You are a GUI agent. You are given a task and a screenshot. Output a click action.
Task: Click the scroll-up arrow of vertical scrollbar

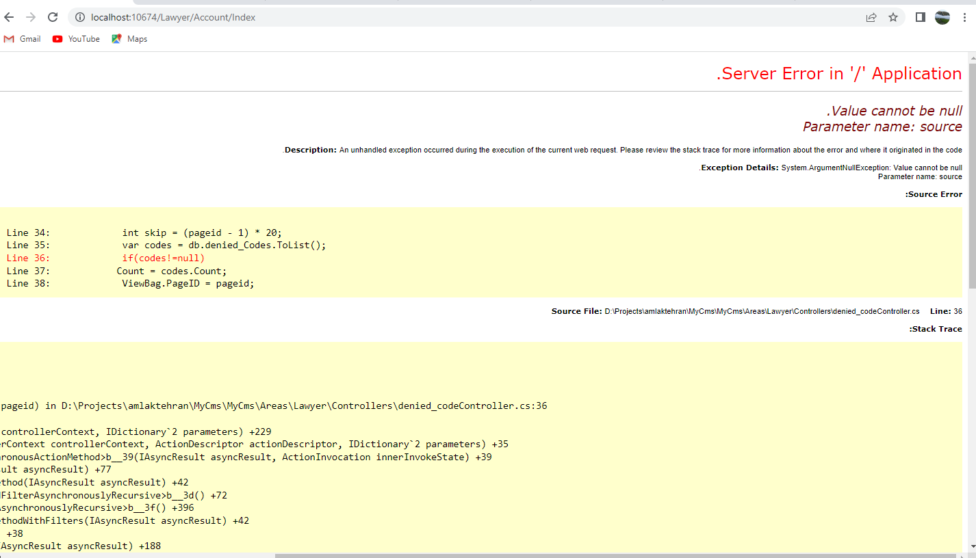(972, 57)
